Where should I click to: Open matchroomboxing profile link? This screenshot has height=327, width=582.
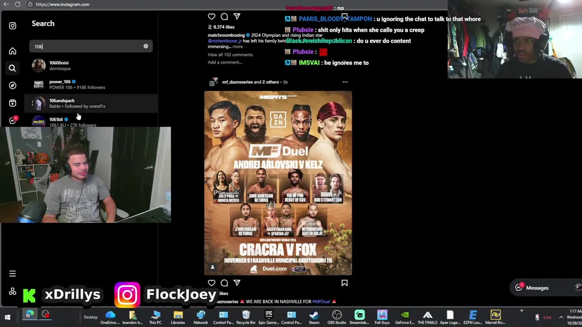pyautogui.click(x=226, y=35)
